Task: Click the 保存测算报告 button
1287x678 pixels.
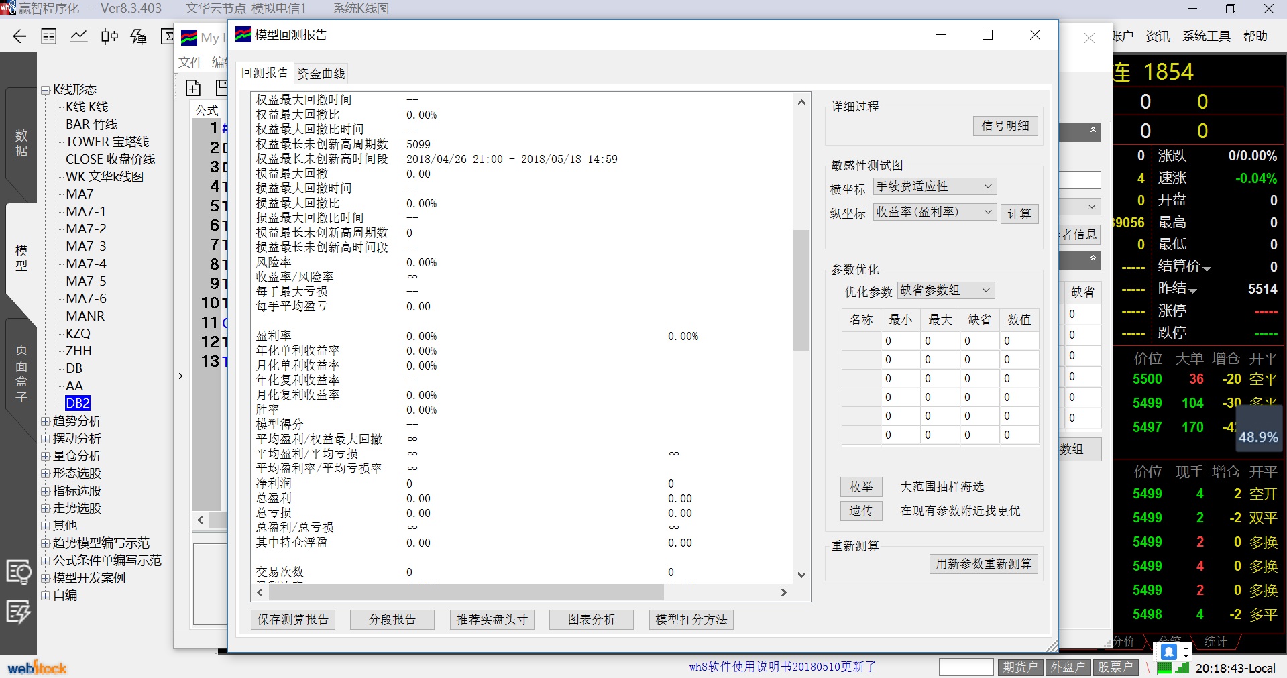Action: click(293, 620)
